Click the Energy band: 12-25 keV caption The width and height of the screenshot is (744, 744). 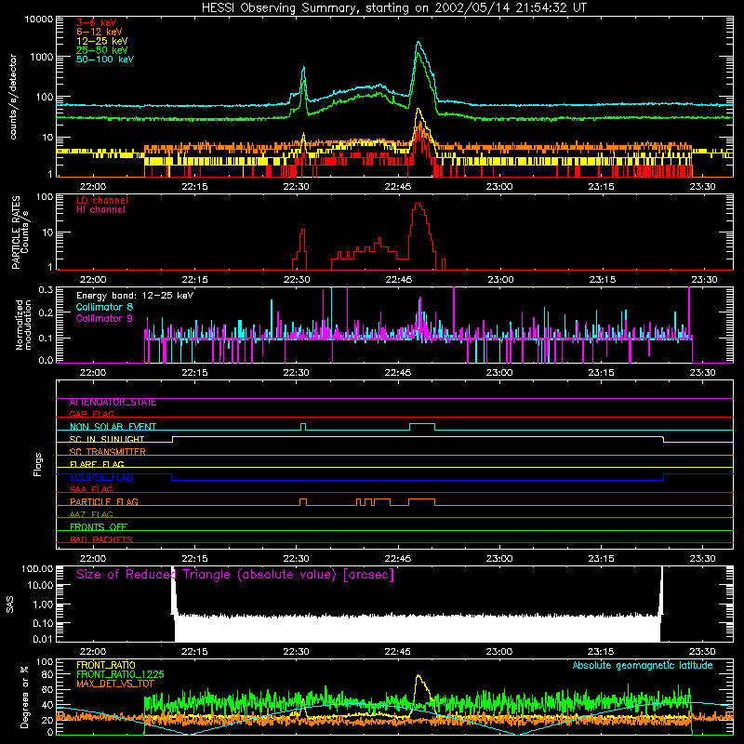pyautogui.click(x=135, y=296)
